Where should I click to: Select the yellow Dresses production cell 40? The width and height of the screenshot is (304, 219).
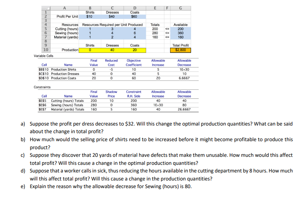pos(112,50)
